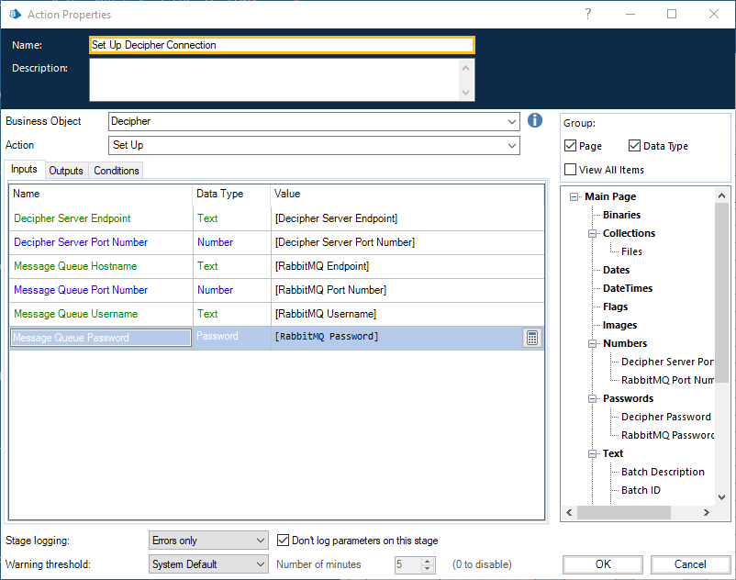
Task: Switch to the Conditions tab
Action: point(116,170)
